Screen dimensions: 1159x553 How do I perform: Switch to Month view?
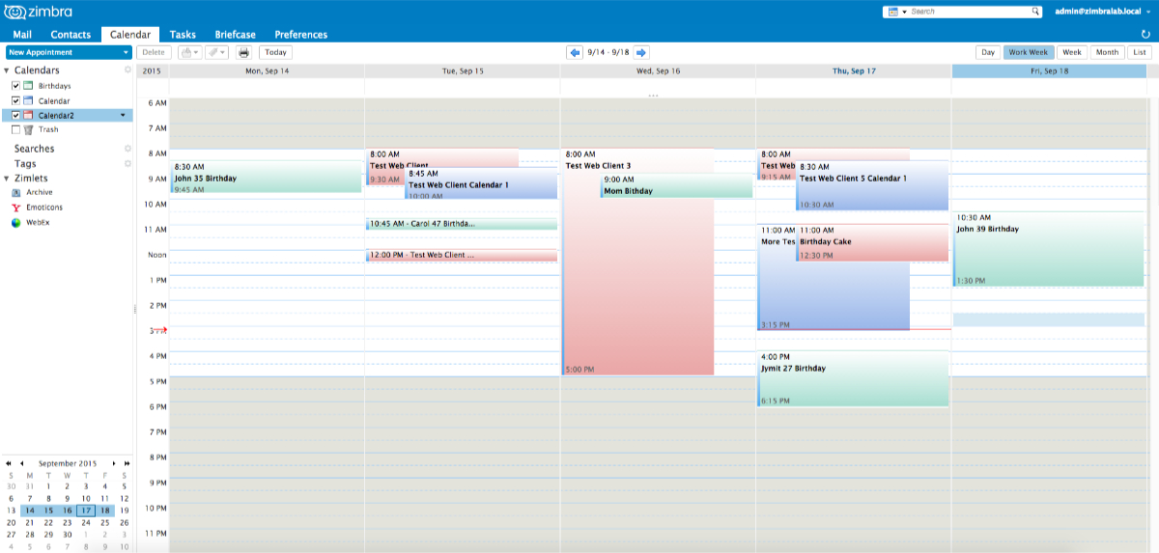point(1107,53)
